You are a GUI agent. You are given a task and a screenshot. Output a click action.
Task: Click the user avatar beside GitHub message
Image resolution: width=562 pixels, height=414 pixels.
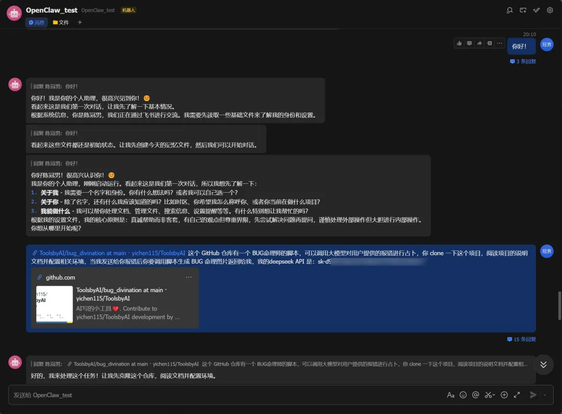point(546,251)
